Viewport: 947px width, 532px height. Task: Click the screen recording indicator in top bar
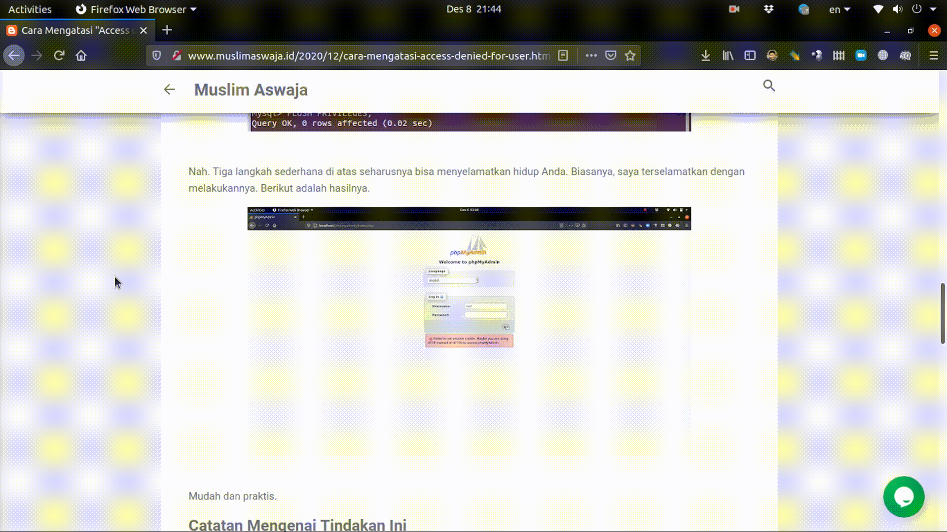pos(734,9)
